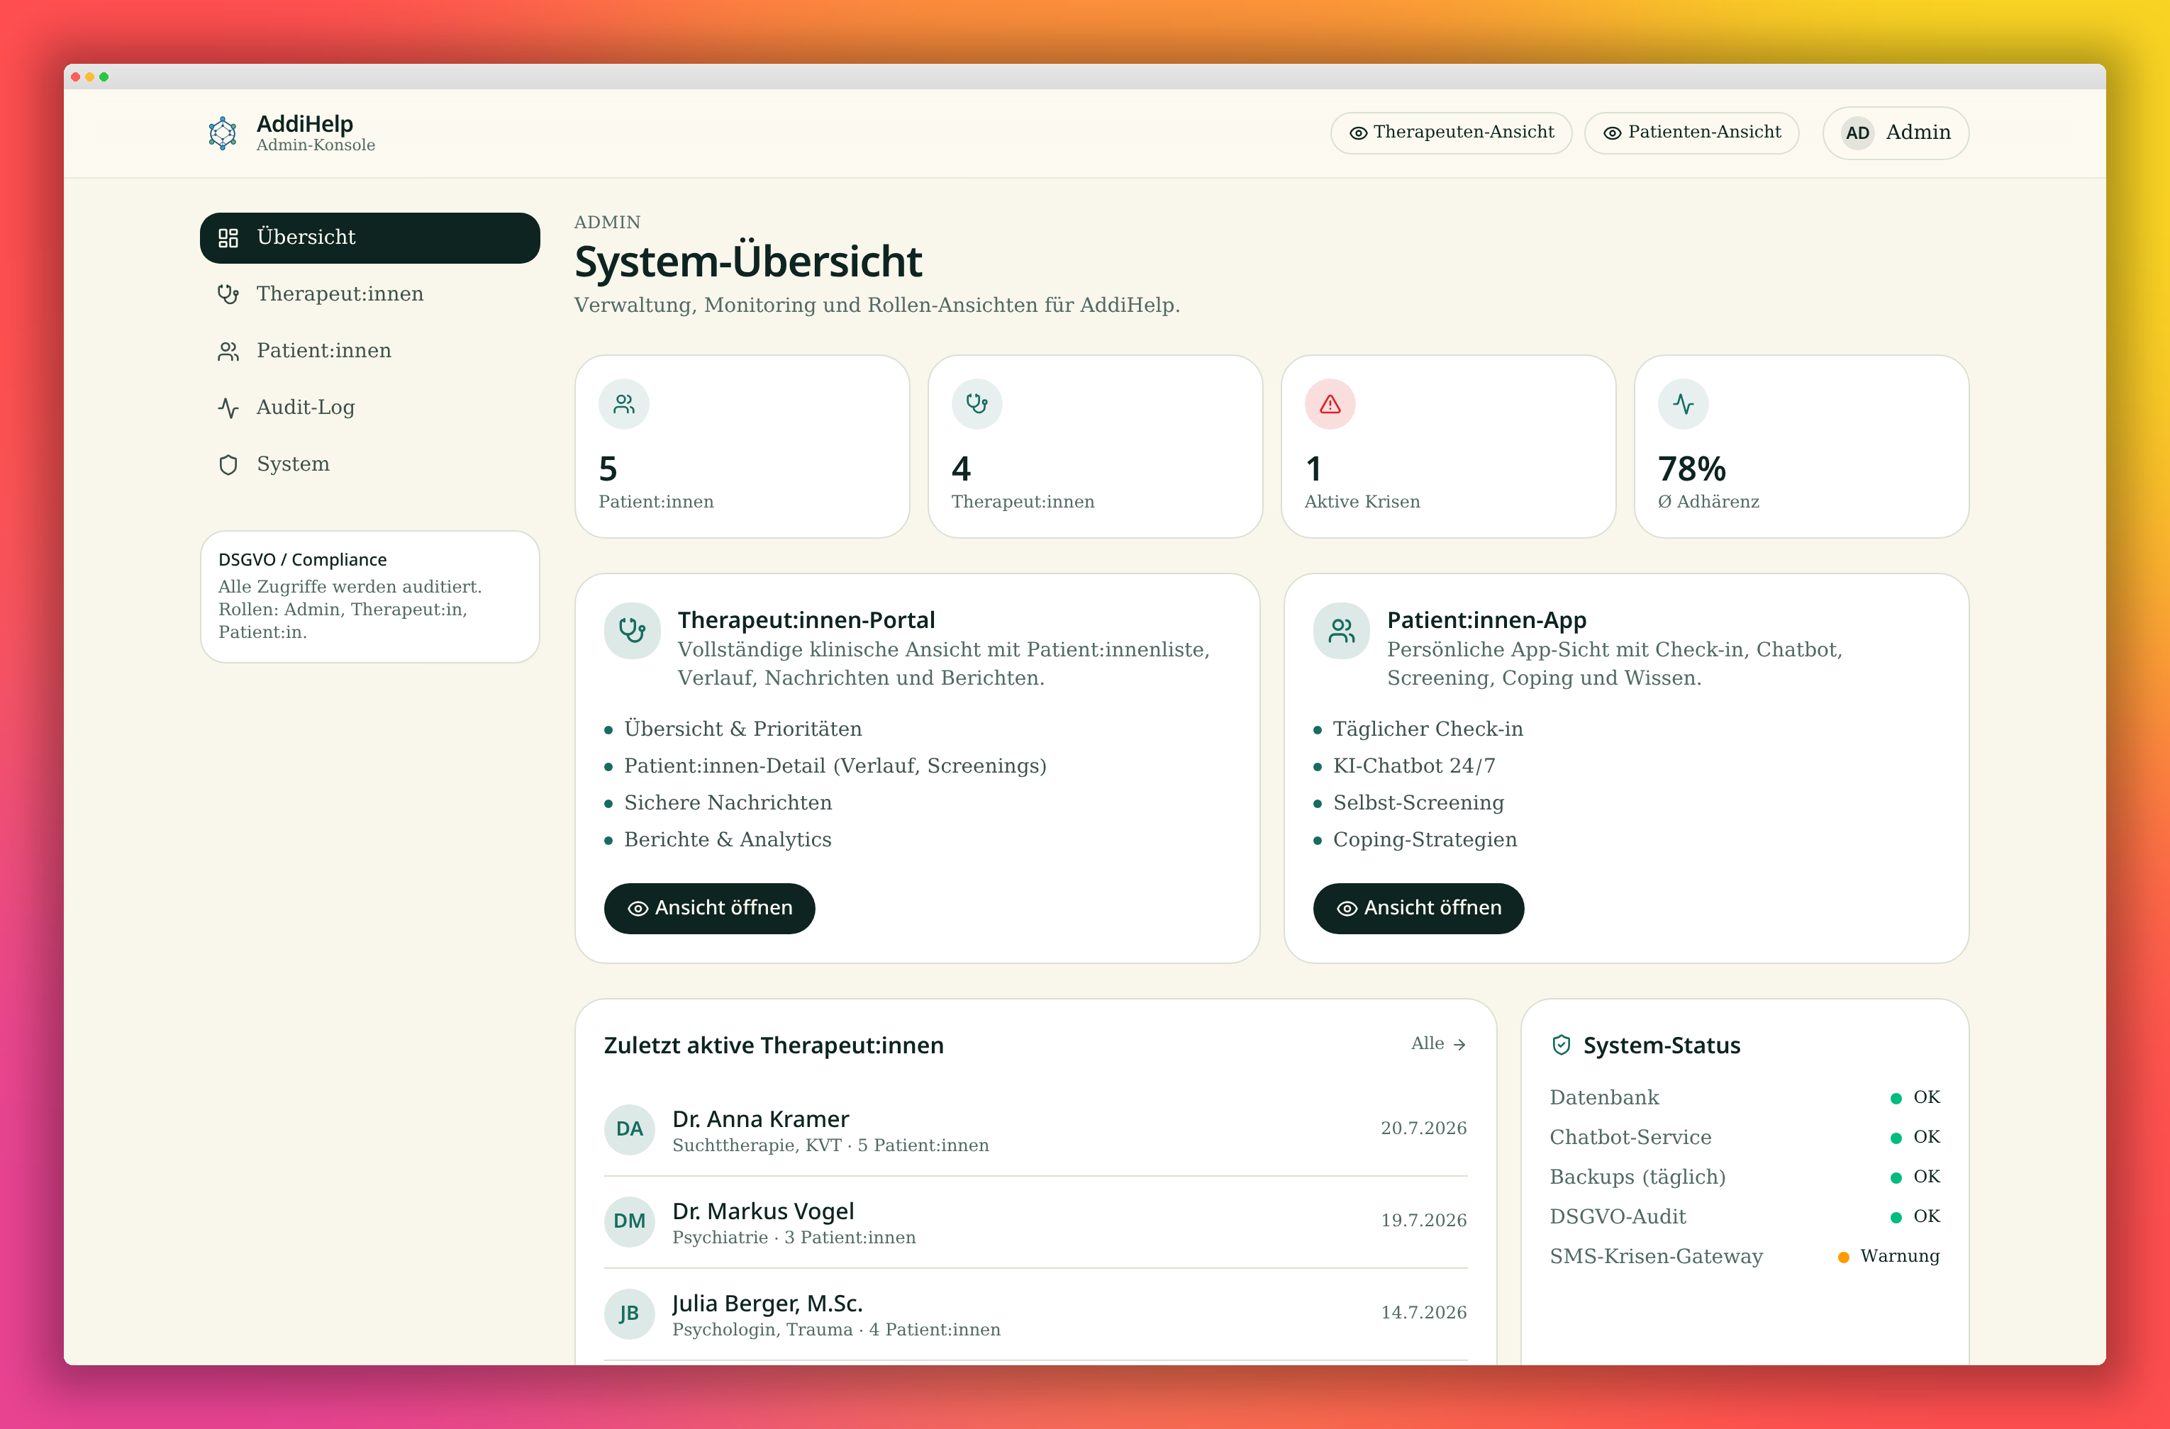
Task: Click the stethoscope icon beside Therapeut:innen in sidebar
Action: tap(228, 294)
